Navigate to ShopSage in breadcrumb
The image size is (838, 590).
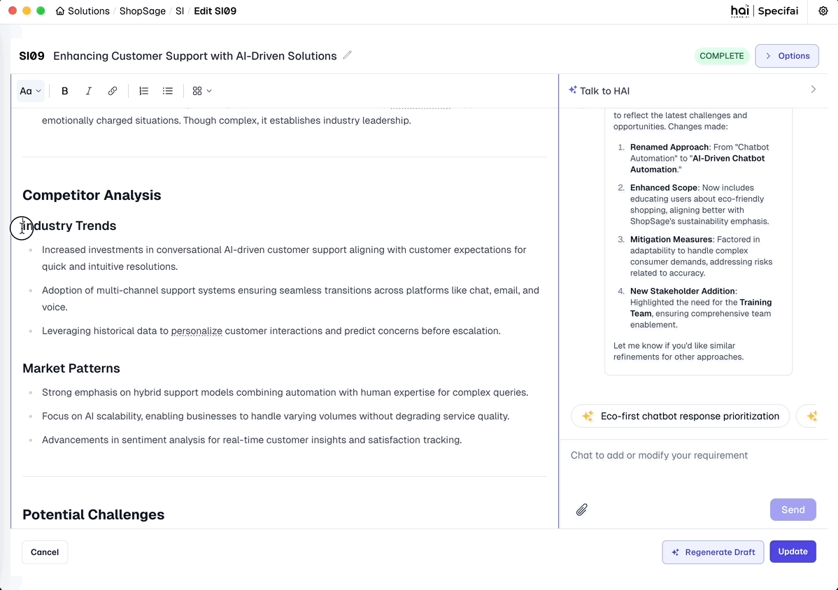point(142,10)
